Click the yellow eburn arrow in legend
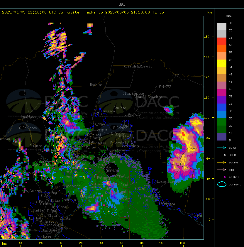The image size is (244, 247). [x=222, y=163]
